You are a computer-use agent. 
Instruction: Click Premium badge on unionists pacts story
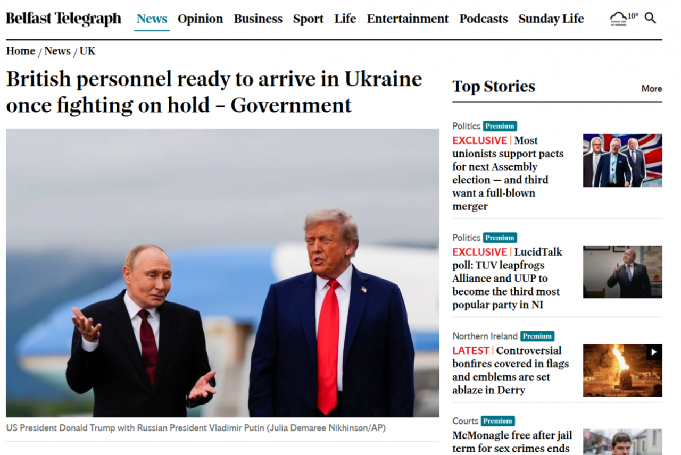pos(500,126)
